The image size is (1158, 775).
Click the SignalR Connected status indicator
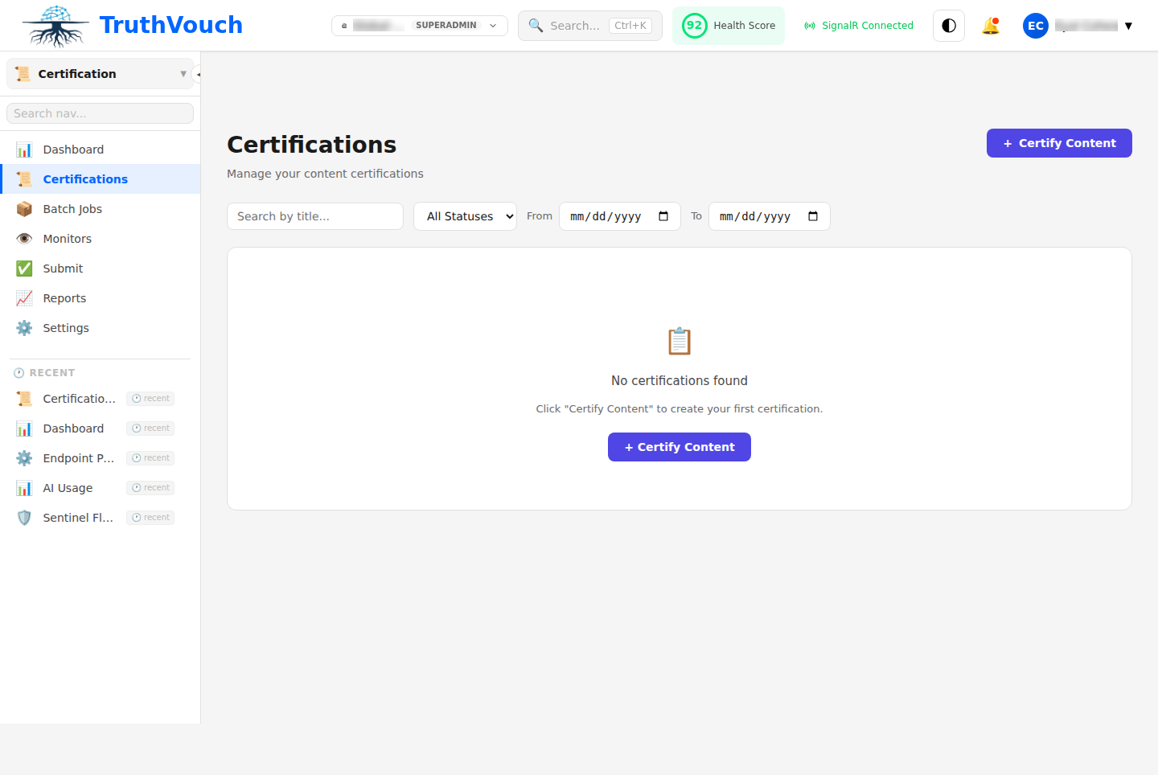click(858, 25)
